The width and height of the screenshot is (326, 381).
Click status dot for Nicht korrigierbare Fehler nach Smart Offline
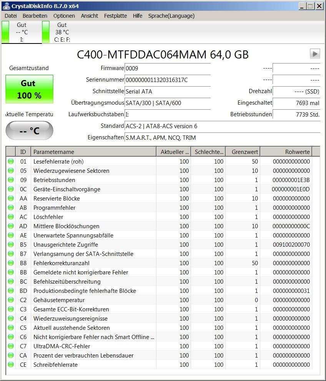(x=11, y=337)
